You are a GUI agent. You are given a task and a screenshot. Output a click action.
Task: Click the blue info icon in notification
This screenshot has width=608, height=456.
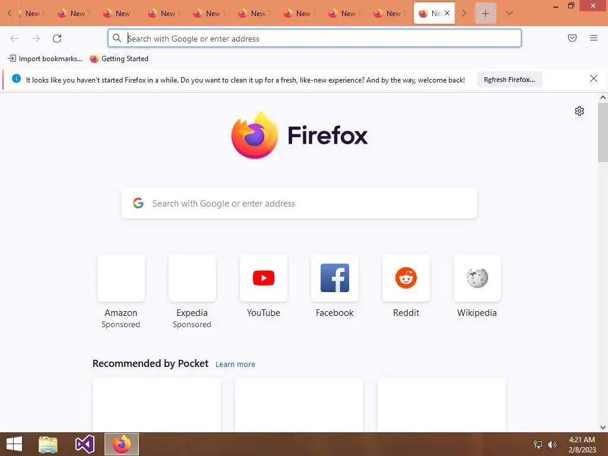coord(16,78)
